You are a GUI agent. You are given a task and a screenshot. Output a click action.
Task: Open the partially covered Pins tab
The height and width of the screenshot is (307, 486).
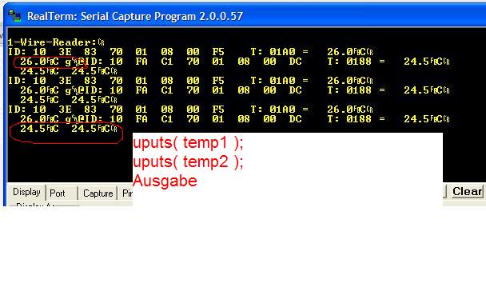coord(126,193)
